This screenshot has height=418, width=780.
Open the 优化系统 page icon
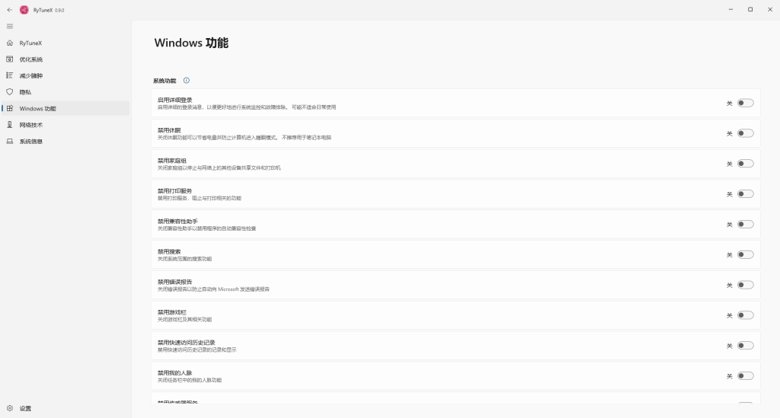tap(9, 59)
